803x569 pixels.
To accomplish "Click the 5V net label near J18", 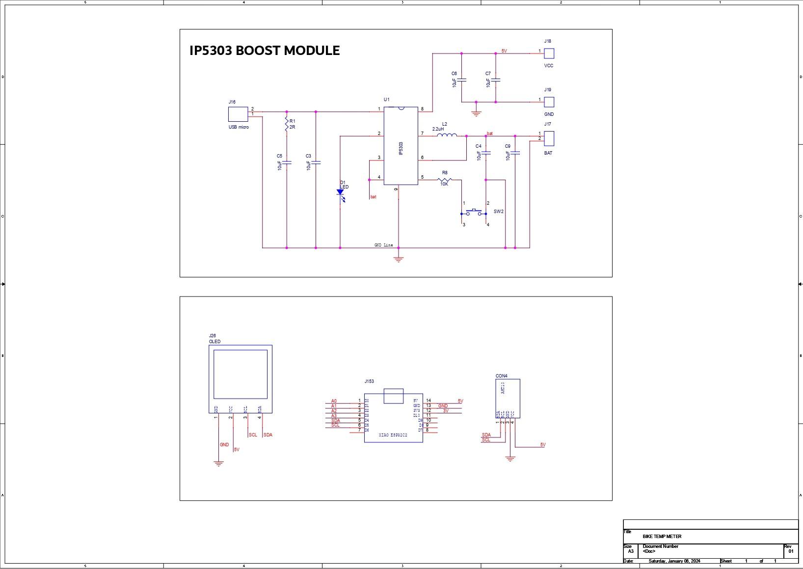I will pyautogui.click(x=504, y=51).
